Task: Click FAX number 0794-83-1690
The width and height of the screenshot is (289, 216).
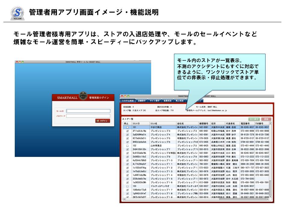Action: [262, 142]
